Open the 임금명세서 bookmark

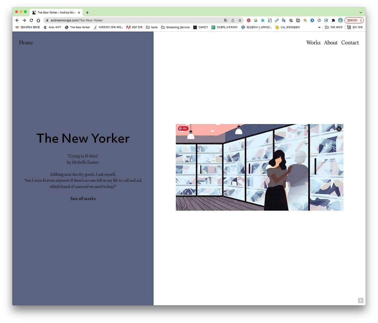click(257, 27)
